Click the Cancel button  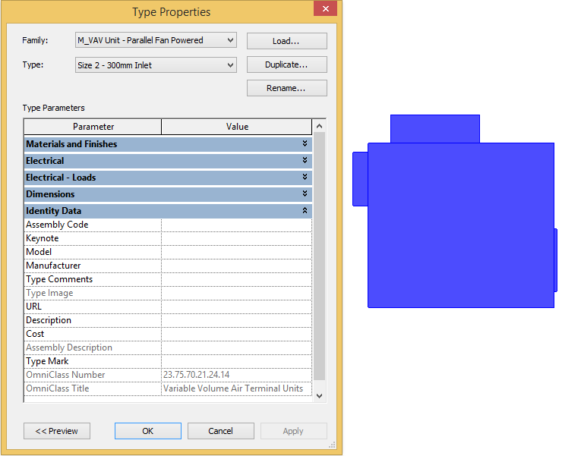(x=221, y=431)
